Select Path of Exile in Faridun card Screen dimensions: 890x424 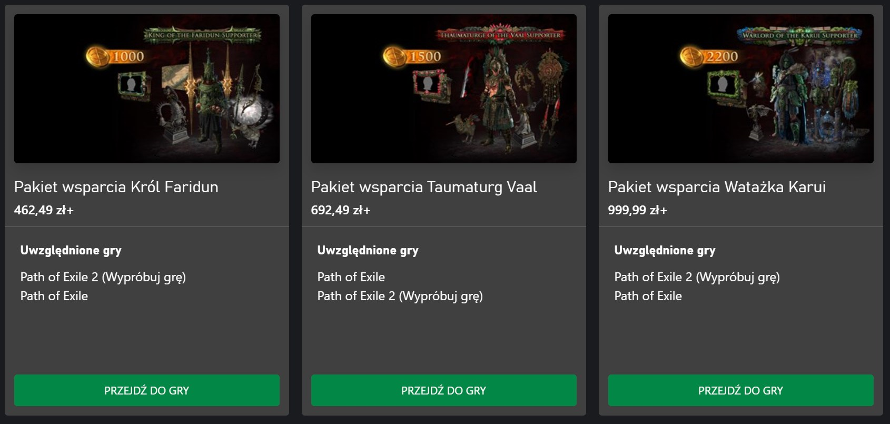click(x=54, y=296)
